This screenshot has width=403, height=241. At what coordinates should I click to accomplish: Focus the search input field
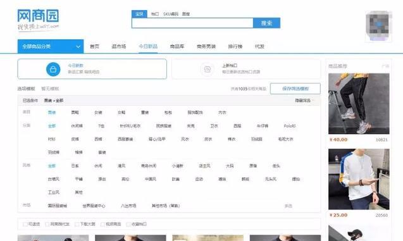(x=192, y=23)
